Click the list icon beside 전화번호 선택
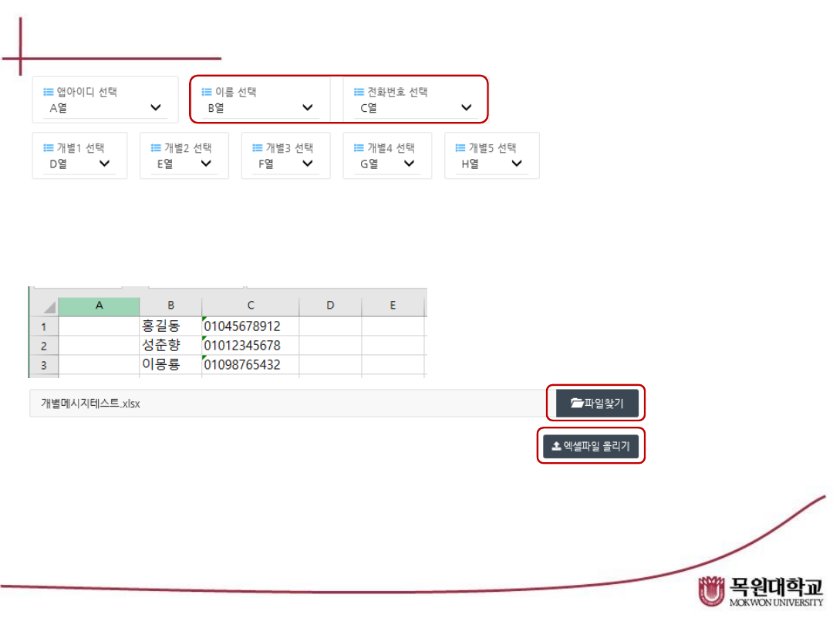The image size is (833, 625). pyautogui.click(x=359, y=92)
